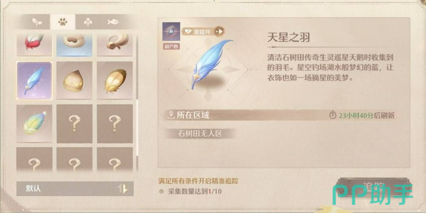Switch to the plant category tab

[x=37, y=22]
